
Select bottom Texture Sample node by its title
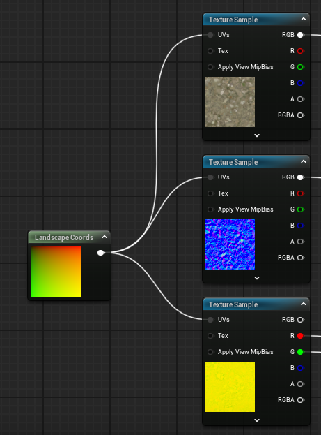pos(233,304)
